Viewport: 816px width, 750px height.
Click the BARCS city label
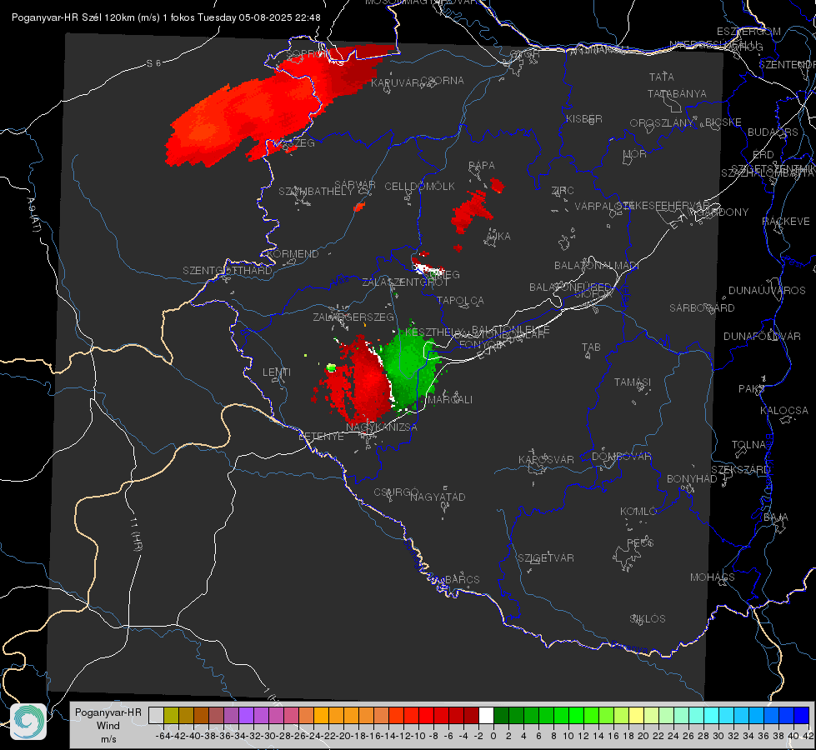[463, 579]
